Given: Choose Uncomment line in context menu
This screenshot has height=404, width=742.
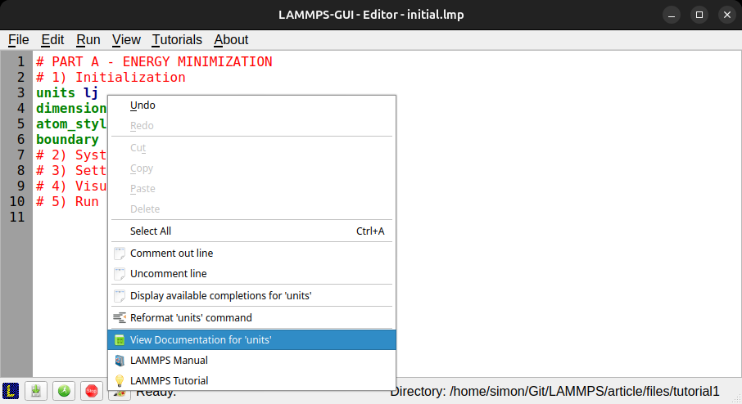Looking at the screenshot, I should click(x=168, y=273).
